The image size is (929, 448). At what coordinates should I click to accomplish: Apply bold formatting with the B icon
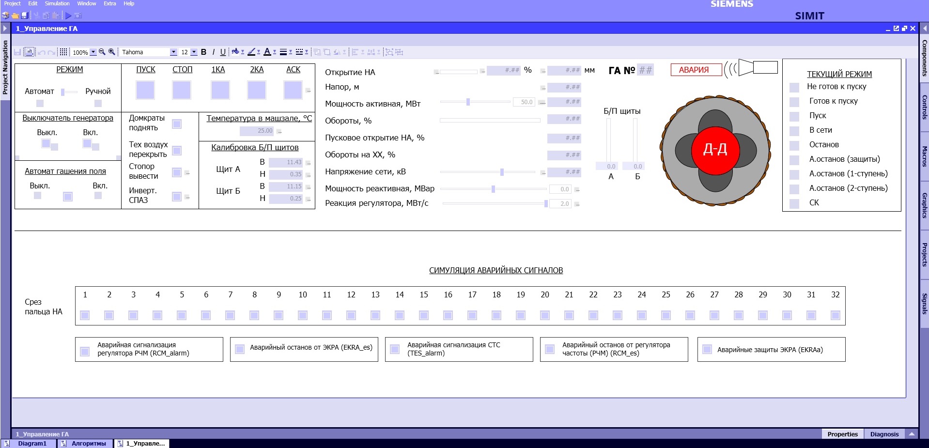tap(203, 52)
